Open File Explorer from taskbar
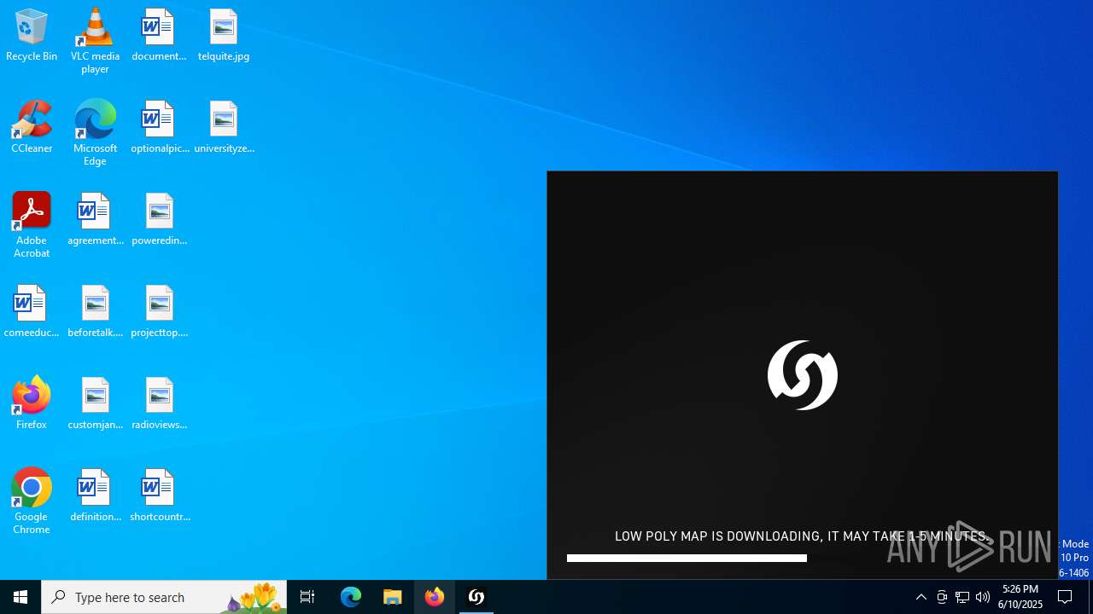Viewport: 1093px width, 614px height. pos(393,597)
